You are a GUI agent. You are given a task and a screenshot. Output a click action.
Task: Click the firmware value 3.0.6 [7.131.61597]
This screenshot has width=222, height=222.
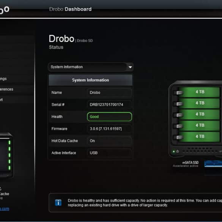coord(106,129)
